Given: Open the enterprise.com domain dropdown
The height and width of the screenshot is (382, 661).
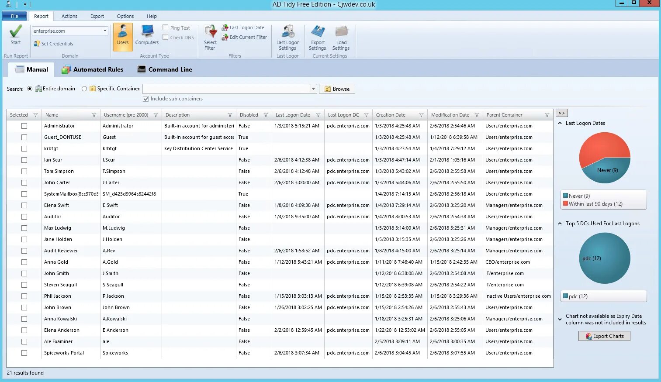Looking at the screenshot, I should tap(105, 31).
